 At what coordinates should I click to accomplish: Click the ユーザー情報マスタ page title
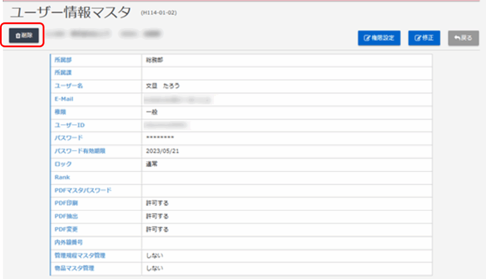pos(70,13)
